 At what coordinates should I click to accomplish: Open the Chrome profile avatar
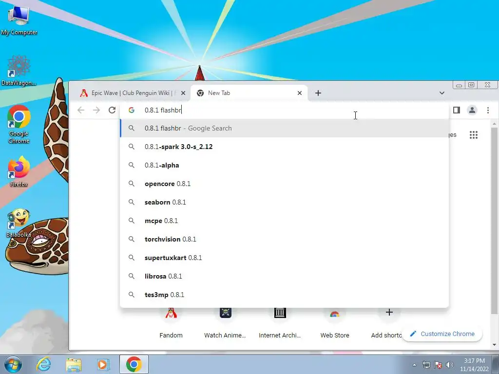(x=472, y=110)
